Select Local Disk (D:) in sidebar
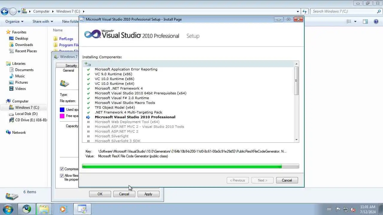 pyautogui.click(x=26, y=114)
